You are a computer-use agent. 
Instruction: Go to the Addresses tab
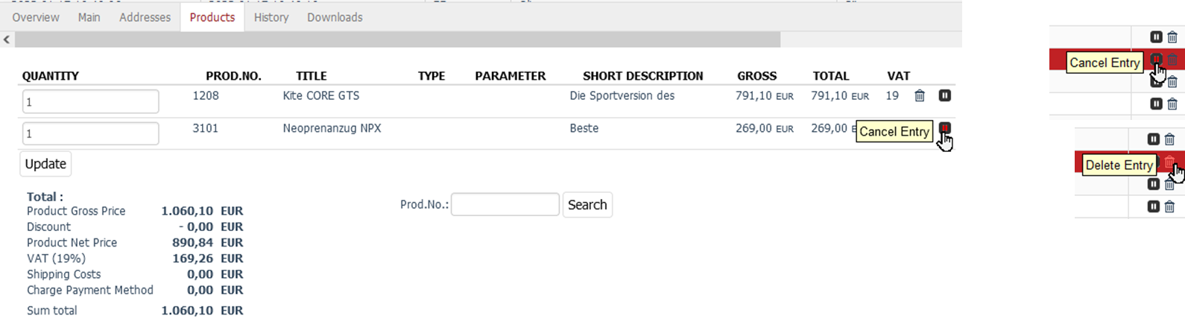(x=145, y=17)
